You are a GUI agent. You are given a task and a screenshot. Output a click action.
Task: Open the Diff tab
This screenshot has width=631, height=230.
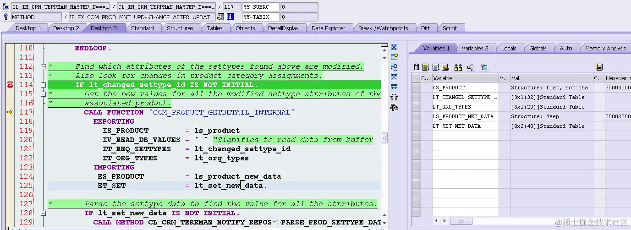(425, 28)
